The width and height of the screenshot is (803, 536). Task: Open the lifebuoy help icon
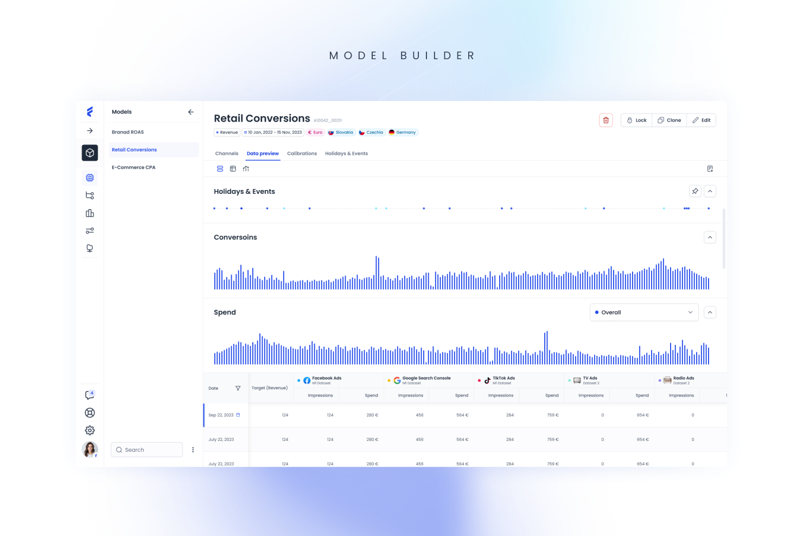pos(90,413)
